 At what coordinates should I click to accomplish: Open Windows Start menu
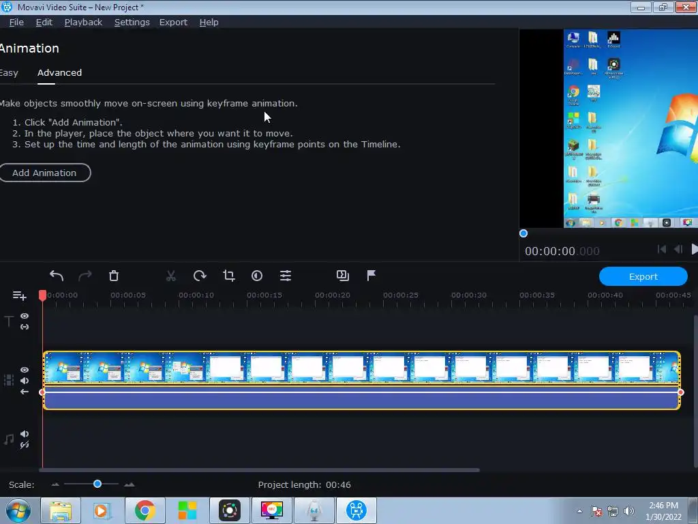click(18, 510)
